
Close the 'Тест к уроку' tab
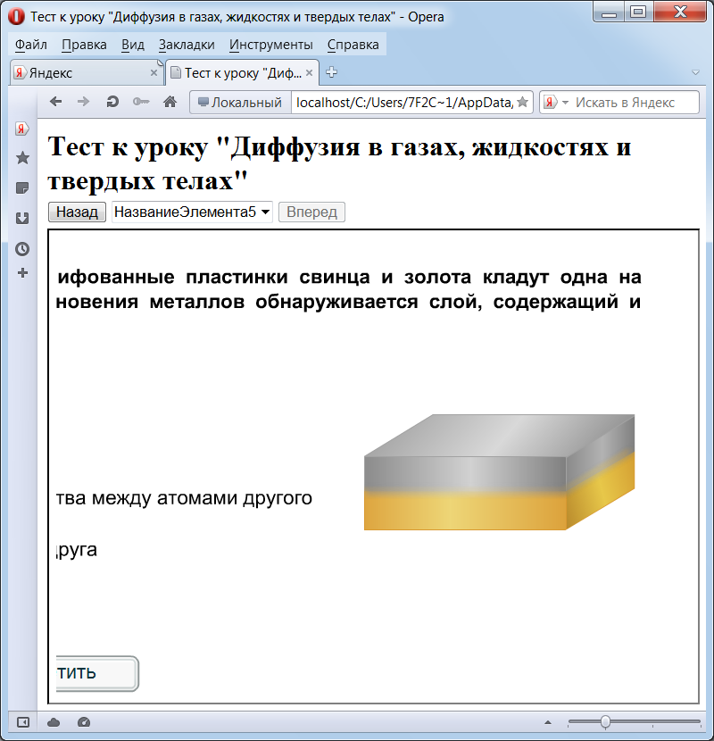(309, 73)
